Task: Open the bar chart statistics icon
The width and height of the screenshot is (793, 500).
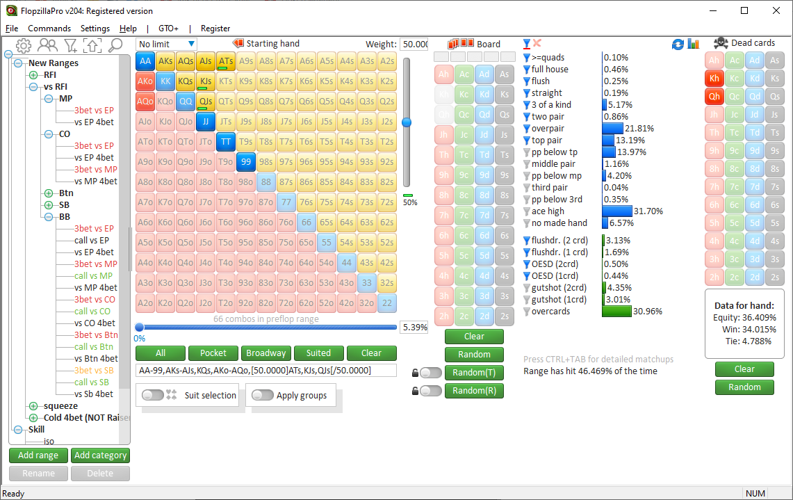Action: 694,44
